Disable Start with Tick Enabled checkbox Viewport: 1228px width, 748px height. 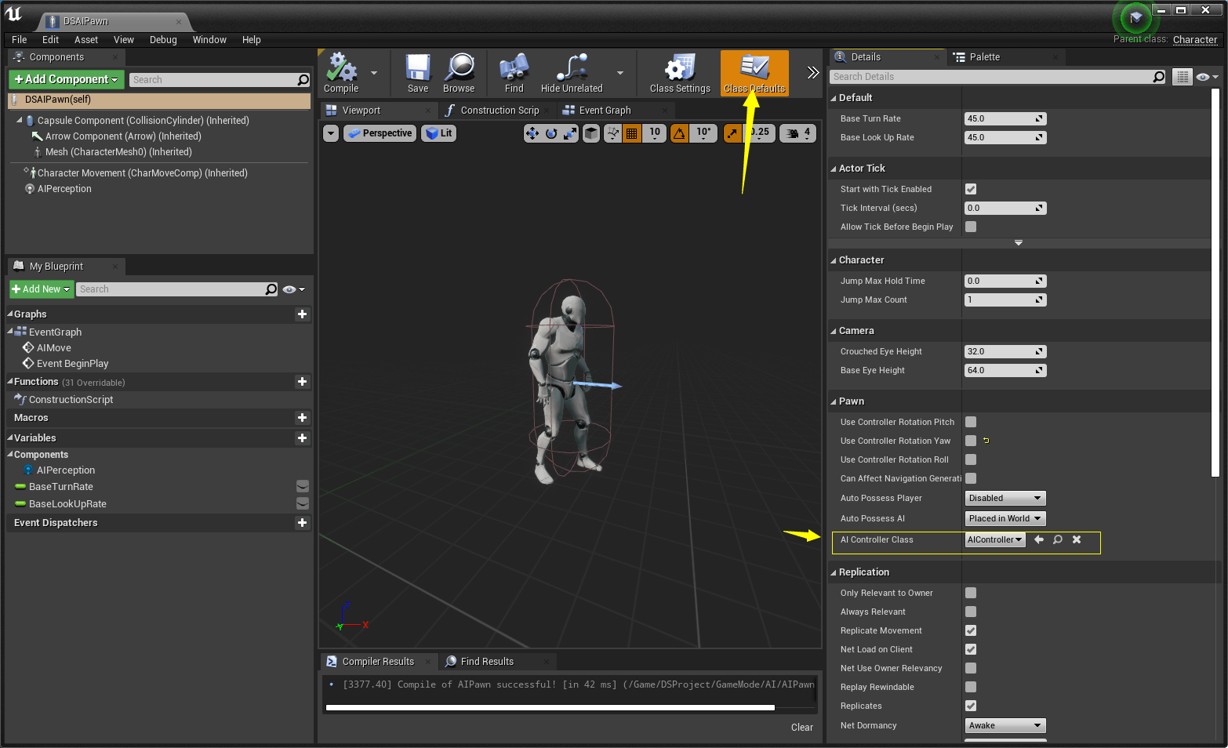coord(971,189)
